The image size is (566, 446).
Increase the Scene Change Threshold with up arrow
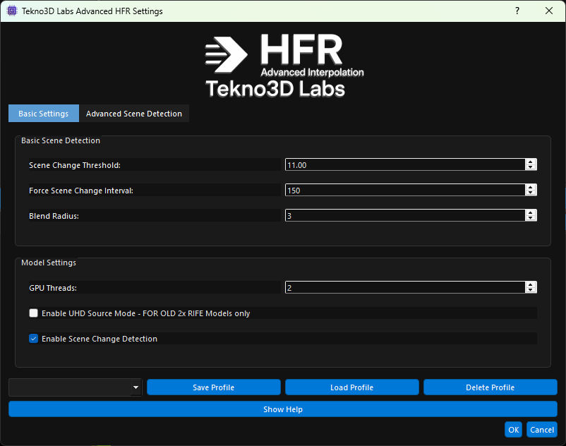(531, 162)
